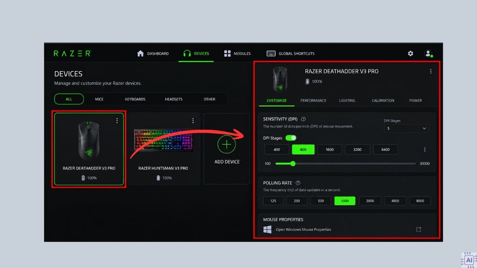Select the Razer DeathAdder V3 Pro card
477x268 pixels.
pyautogui.click(x=89, y=149)
